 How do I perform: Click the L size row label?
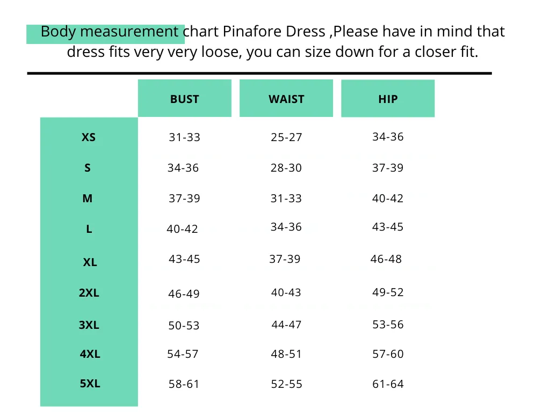[89, 230]
